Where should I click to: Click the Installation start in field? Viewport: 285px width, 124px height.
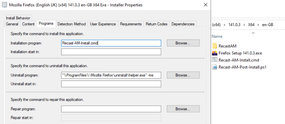111,52
